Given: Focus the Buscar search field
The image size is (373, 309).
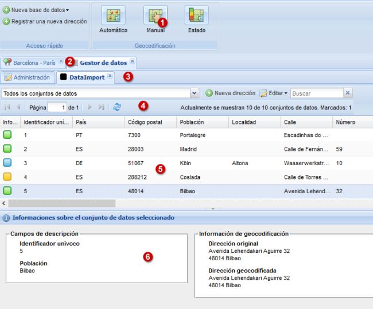Looking at the screenshot, I should click(x=317, y=93).
